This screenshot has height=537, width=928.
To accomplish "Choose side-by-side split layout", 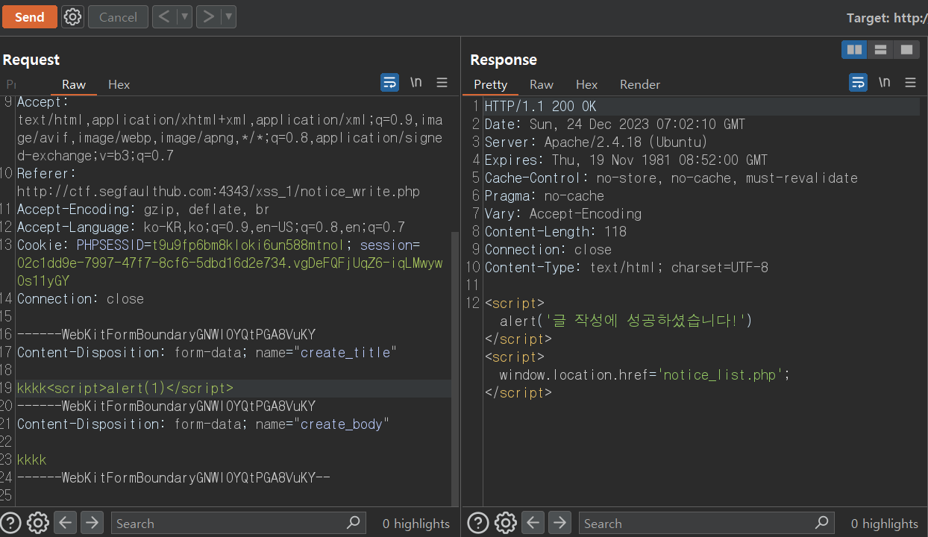I will point(854,49).
